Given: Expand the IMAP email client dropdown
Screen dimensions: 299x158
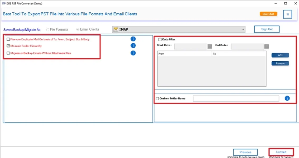Looking at the screenshot, I should [x=243, y=29].
